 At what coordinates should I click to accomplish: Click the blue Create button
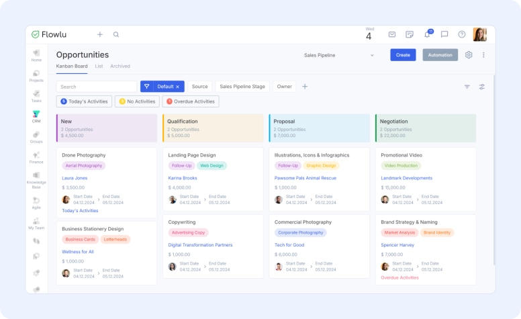[403, 55]
